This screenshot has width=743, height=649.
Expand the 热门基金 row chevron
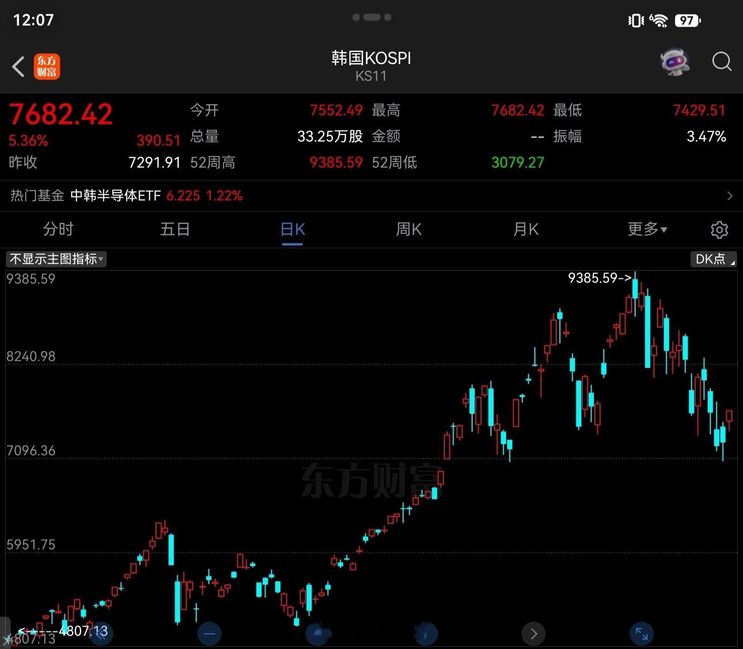click(730, 196)
